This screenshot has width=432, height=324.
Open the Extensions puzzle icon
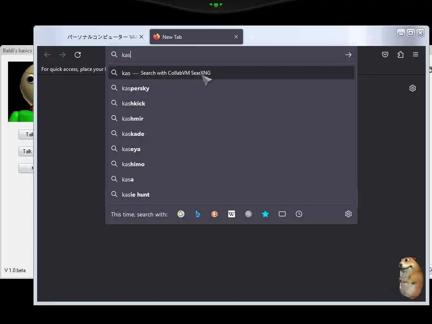tap(401, 54)
